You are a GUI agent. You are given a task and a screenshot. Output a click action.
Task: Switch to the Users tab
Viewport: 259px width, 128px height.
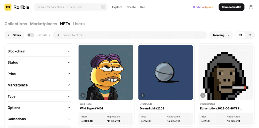[x=79, y=24]
